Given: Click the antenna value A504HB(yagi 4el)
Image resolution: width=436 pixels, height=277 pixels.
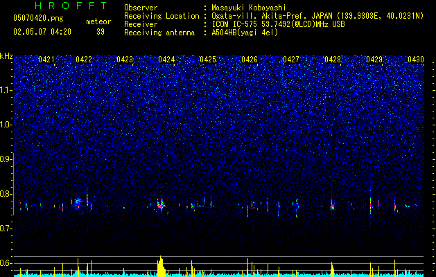Looking at the screenshot, I should (245, 33).
